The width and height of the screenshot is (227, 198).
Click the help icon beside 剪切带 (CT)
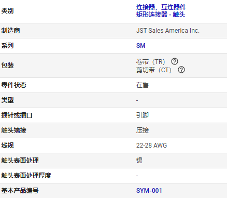pos(181,70)
